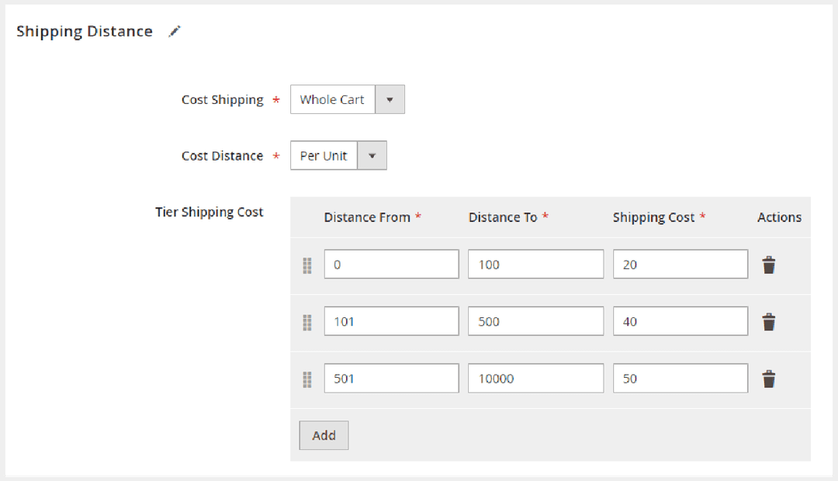The height and width of the screenshot is (481, 838).
Task: Focus the Distance From field containing 101
Action: 391,321
